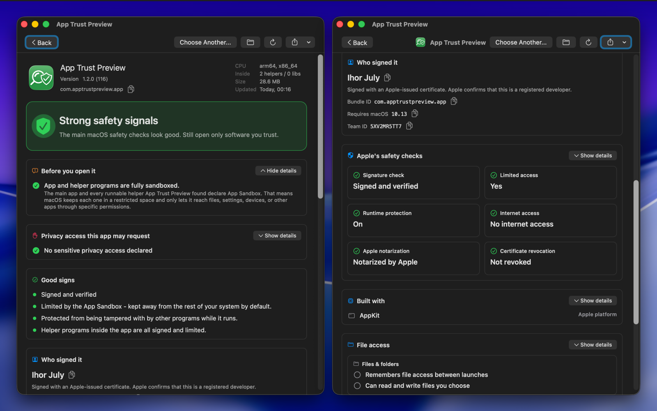Click File access folder icon
Screen dimensions: 657x411
[x=351, y=345]
